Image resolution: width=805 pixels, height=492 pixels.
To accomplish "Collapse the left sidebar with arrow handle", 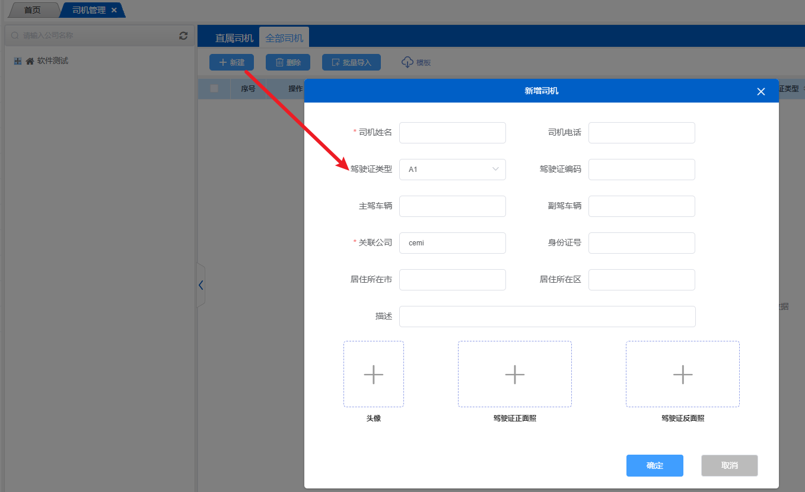I will (x=201, y=285).
